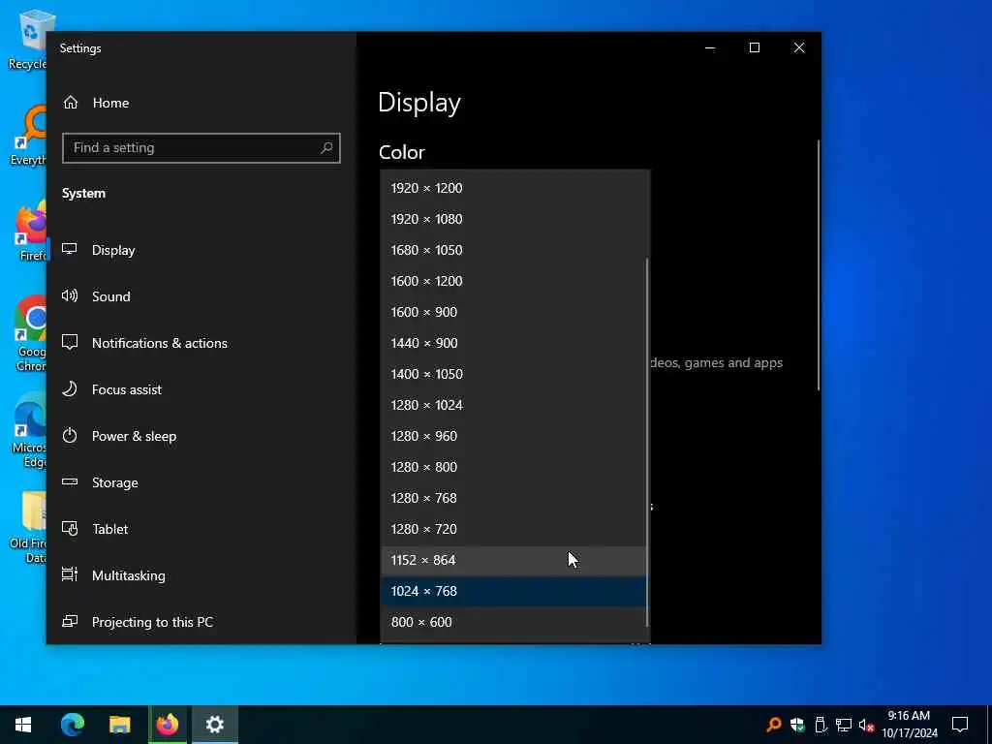Open Notifications & actions settings

pyautogui.click(x=201, y=343)
